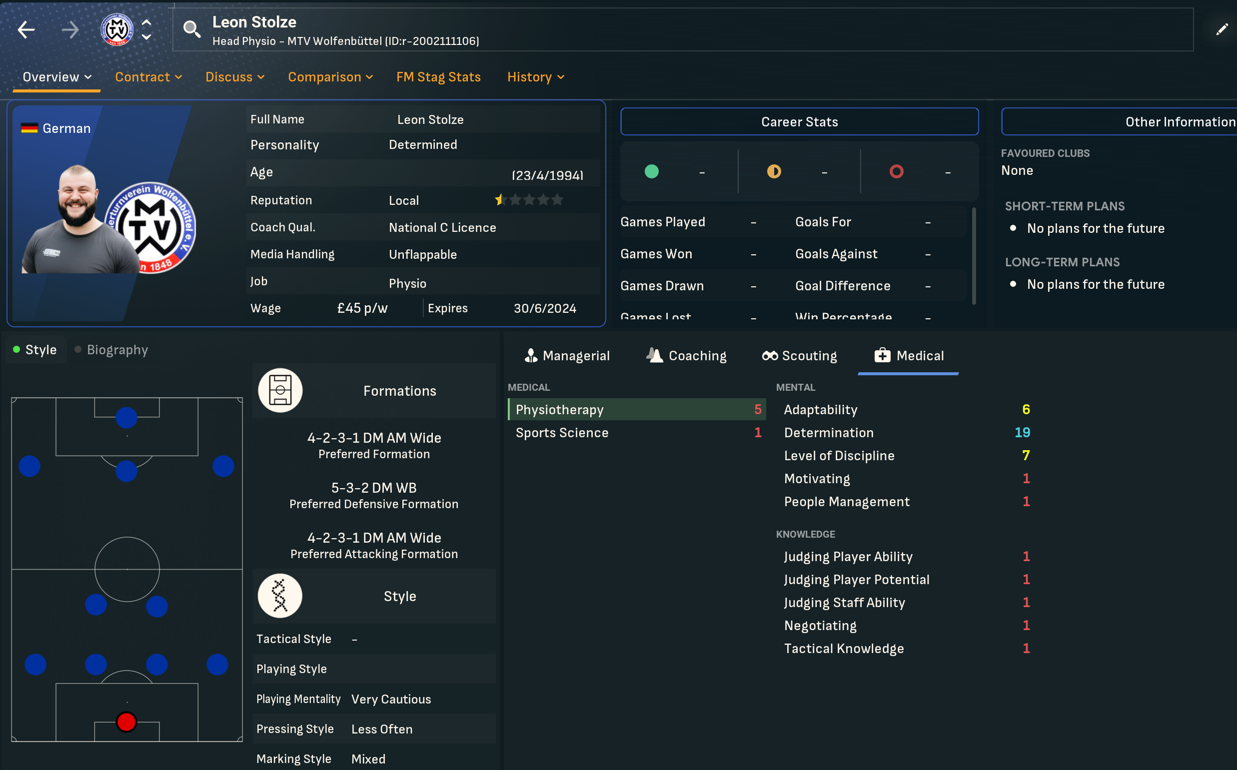Click the pencil edit icon
This screenshot has height=770, width=1237.
(x=1221, y=29)
